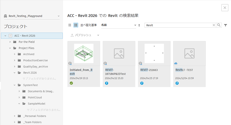
Task: Select REVIT-211663 model thumbnail
Action: click(x=154, y=53)
